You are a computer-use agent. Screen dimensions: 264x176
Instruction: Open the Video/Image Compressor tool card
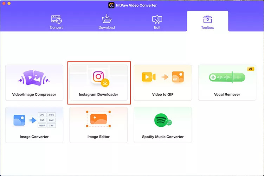(34, 83)
